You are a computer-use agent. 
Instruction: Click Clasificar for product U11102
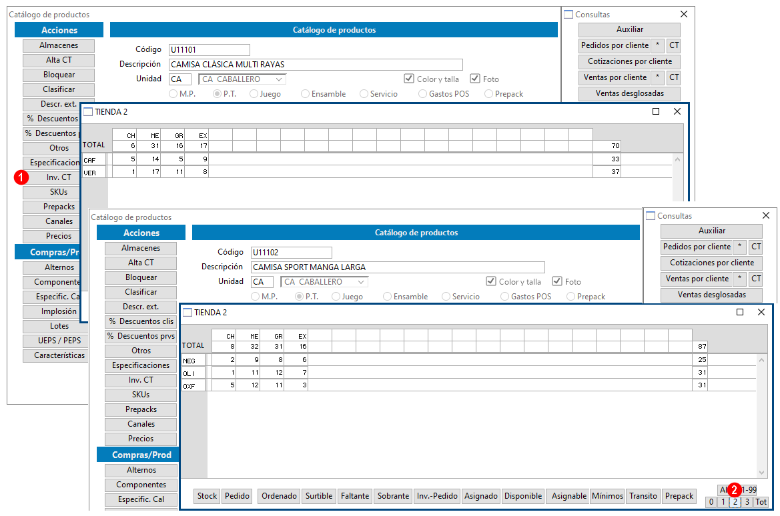click(141, 292)
